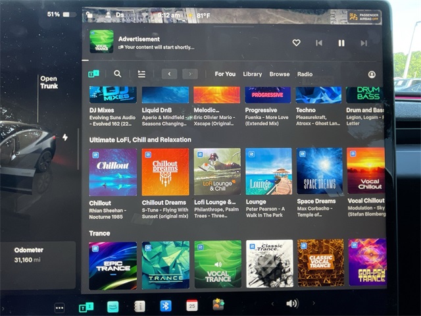Switch to the Browse tab
Viewport: 421px width, 316px height.
(280, 74)
